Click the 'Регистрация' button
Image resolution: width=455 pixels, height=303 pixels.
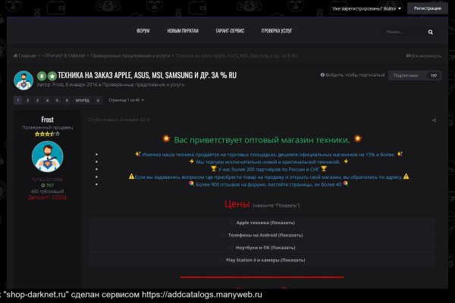tap(428, 8)
